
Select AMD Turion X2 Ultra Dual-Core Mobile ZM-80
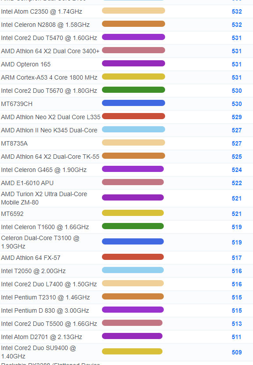click(x=44, y=198)
